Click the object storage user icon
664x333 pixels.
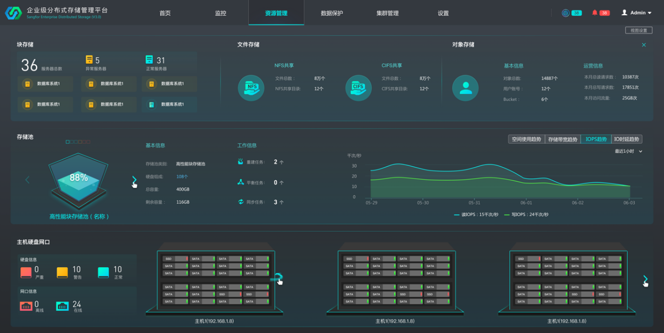(x=465, y=88)
